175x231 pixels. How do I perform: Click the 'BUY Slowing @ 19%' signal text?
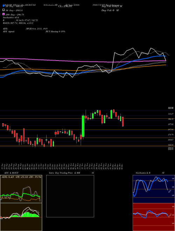(56, 31)
